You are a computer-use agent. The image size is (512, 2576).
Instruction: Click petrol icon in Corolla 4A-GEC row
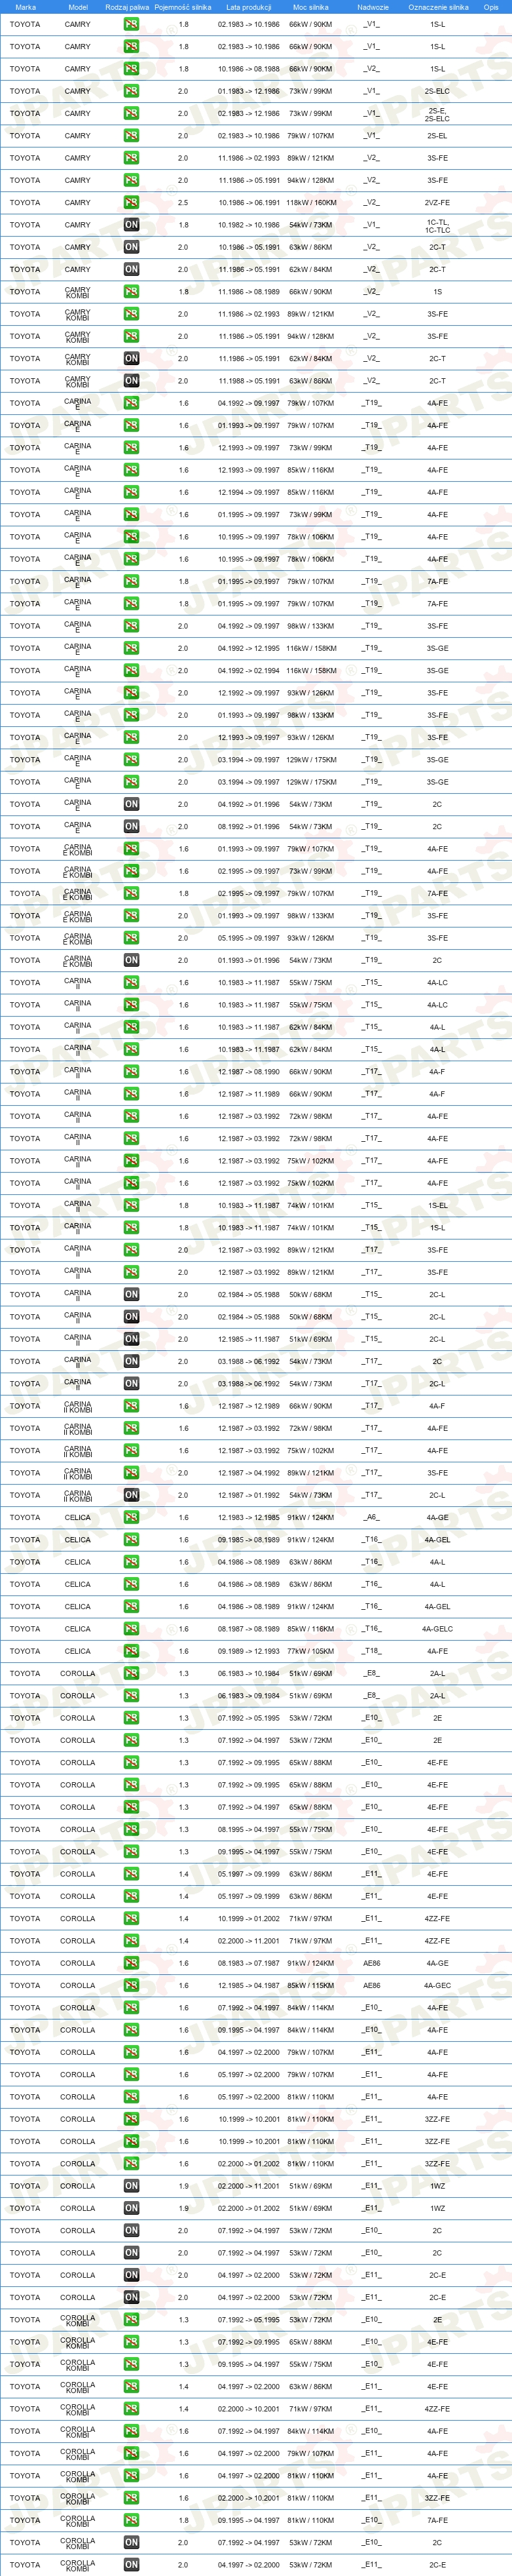[132, 1986]
